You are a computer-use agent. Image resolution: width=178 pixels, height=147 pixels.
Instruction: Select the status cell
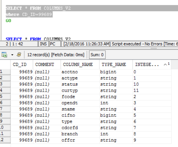pyautogui.click(x=80, y=84)
